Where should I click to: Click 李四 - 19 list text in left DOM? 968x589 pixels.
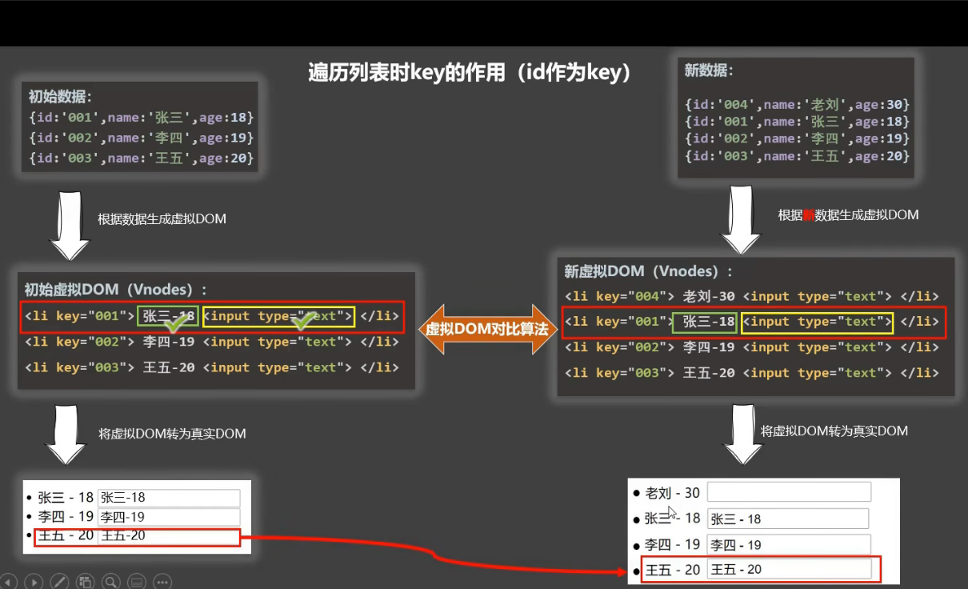[66, 517]
